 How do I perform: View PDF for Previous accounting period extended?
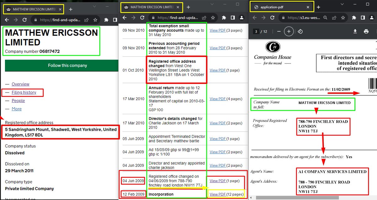coord(218,48)
